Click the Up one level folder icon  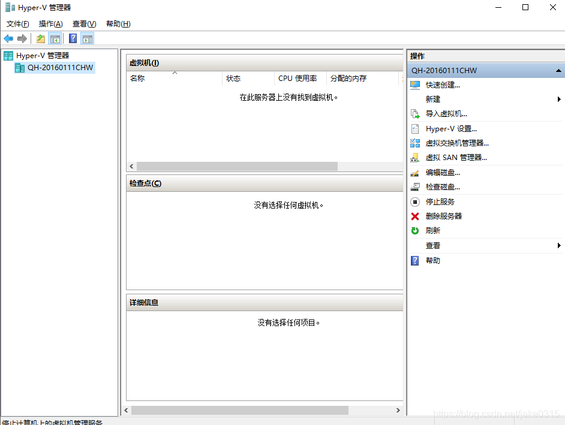click(41, 38)
